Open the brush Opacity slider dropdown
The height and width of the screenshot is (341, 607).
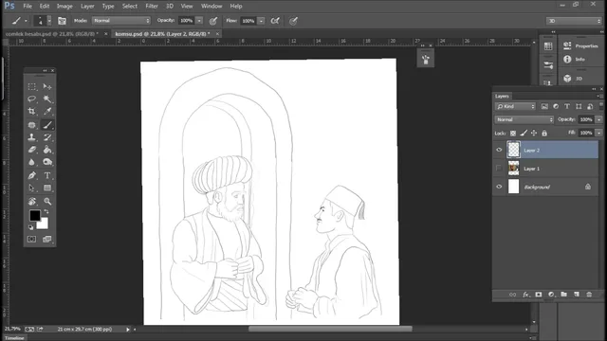[x=199, y=21]
